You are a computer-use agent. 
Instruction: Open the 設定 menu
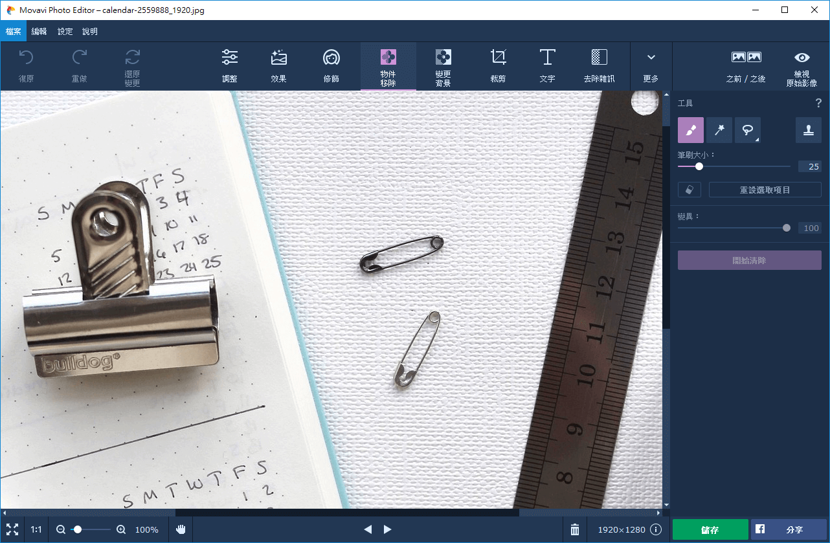coord(65,31)
